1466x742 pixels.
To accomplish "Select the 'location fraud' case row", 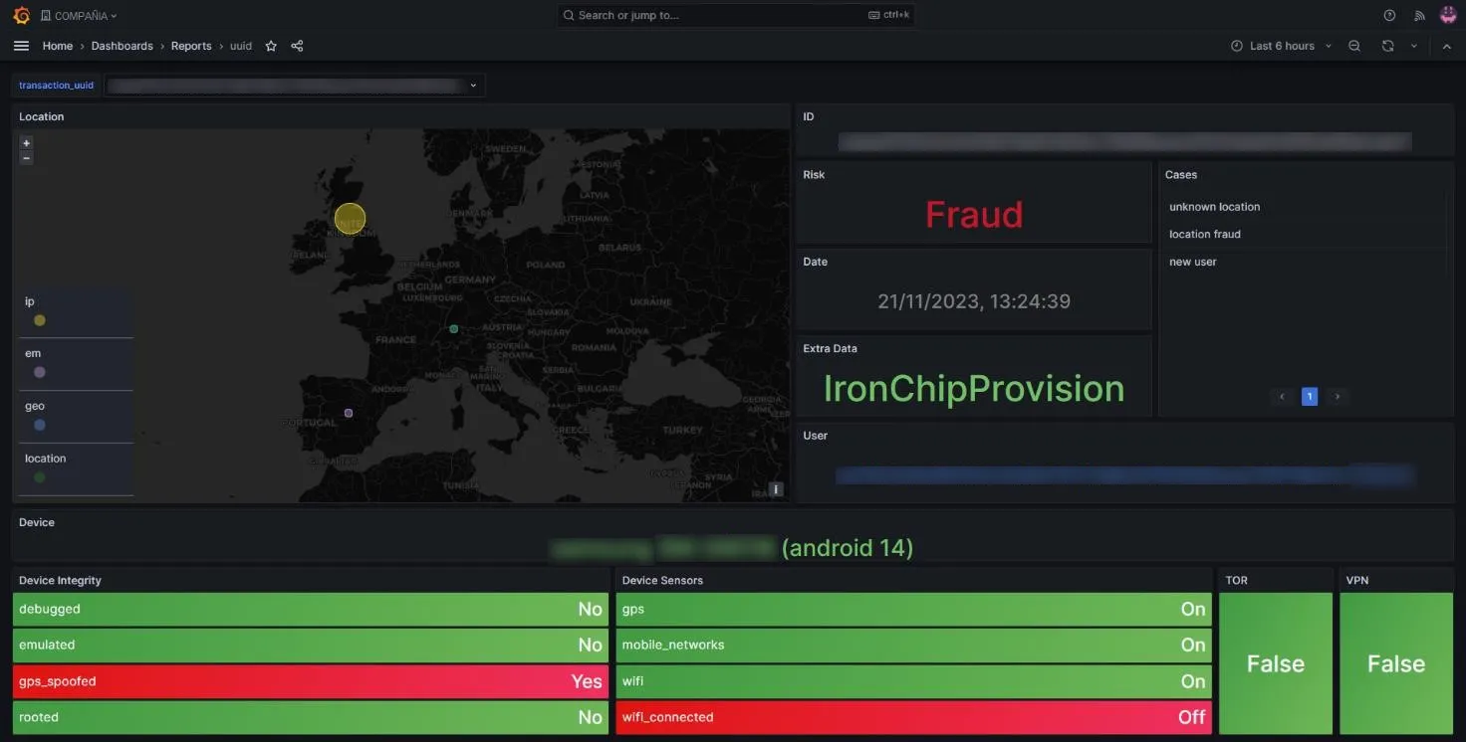I will (1306, 234).
